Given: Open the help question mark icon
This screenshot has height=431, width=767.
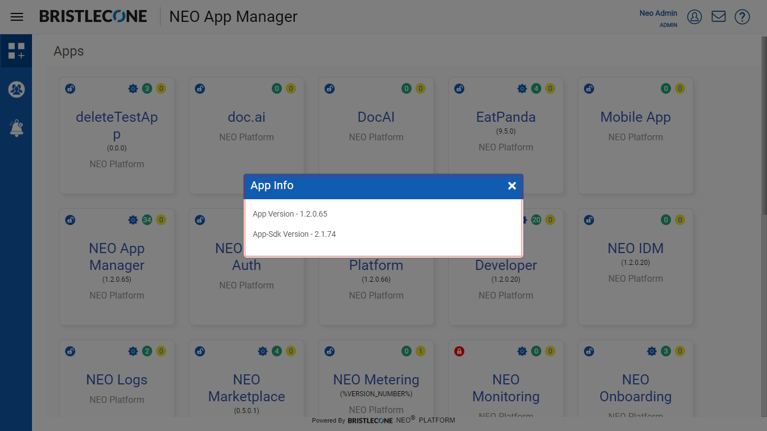Looking at the screenshot, I should coord(742,17).
